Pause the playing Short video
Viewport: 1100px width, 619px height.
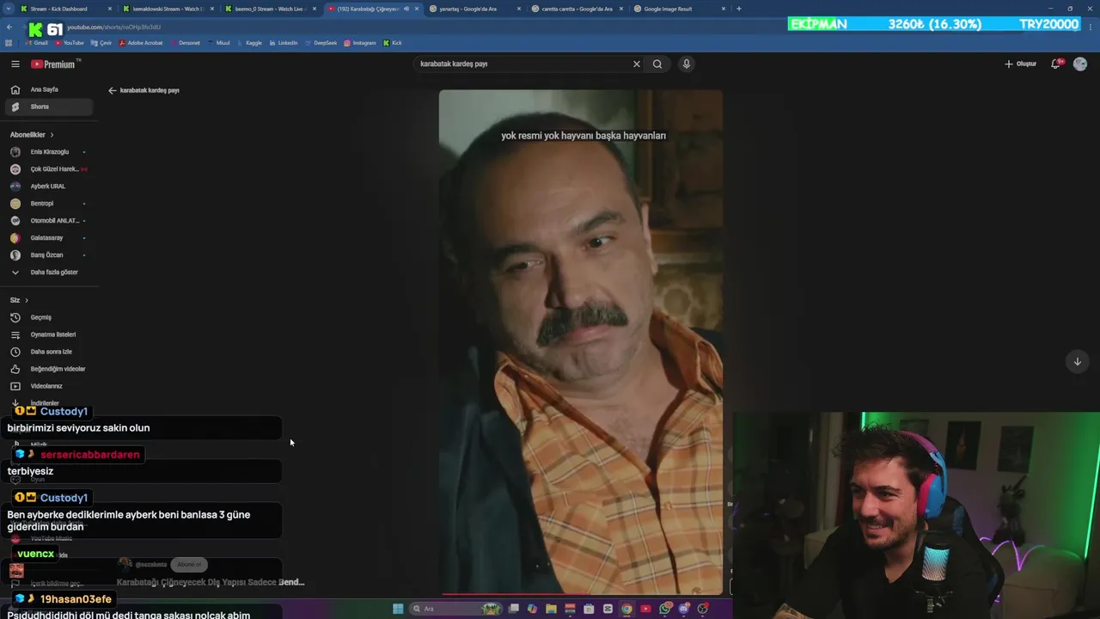pos(581,342)
